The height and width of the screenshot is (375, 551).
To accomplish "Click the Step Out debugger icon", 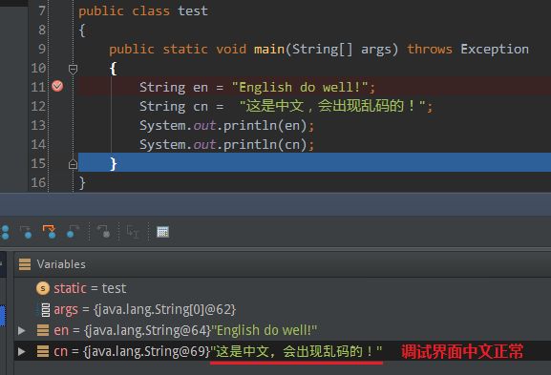I will click(73, 232).
